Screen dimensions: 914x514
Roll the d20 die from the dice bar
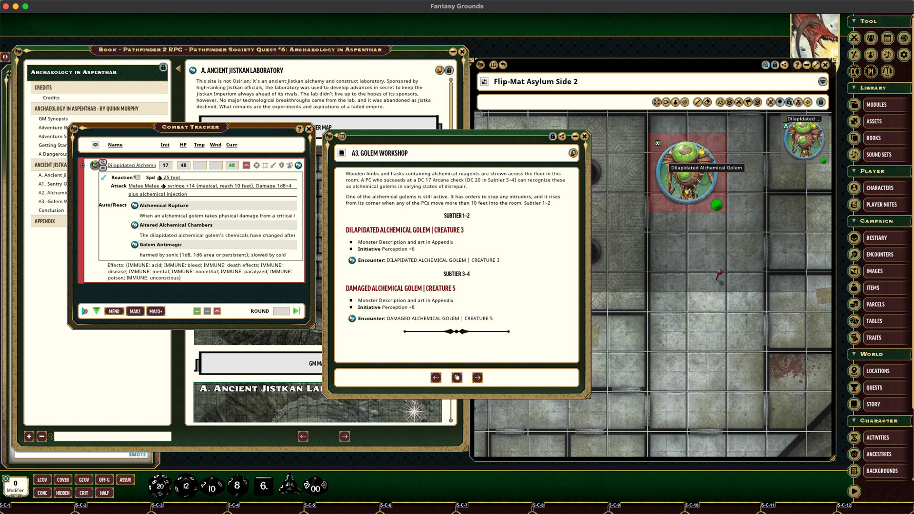pos(160,485)
